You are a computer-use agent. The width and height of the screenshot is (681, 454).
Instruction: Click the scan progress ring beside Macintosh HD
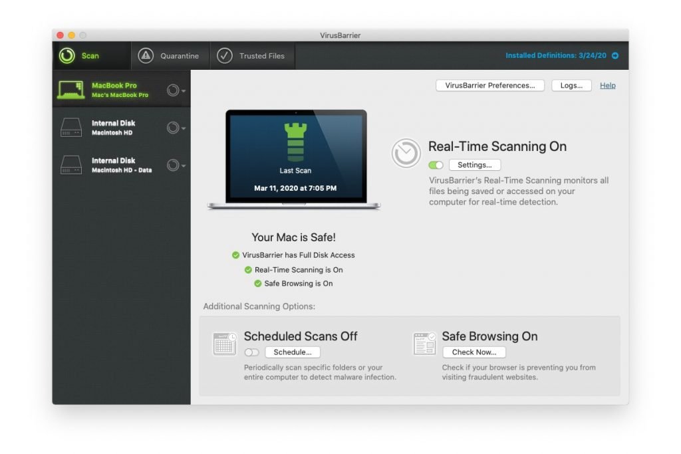(174, 128)
